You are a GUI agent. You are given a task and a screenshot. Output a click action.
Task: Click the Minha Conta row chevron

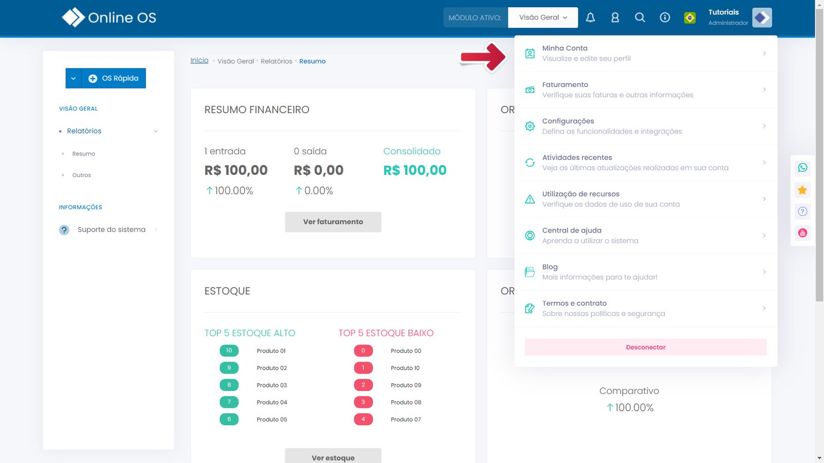point(764,53)
